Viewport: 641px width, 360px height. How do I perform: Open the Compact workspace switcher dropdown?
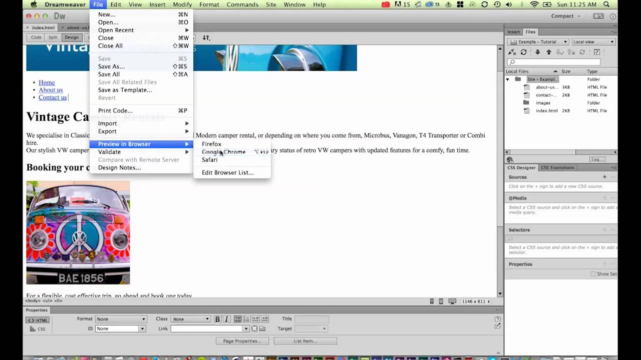565,16
